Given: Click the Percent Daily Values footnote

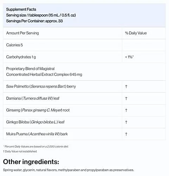Looking at the screenshot, I should point(36,146).
